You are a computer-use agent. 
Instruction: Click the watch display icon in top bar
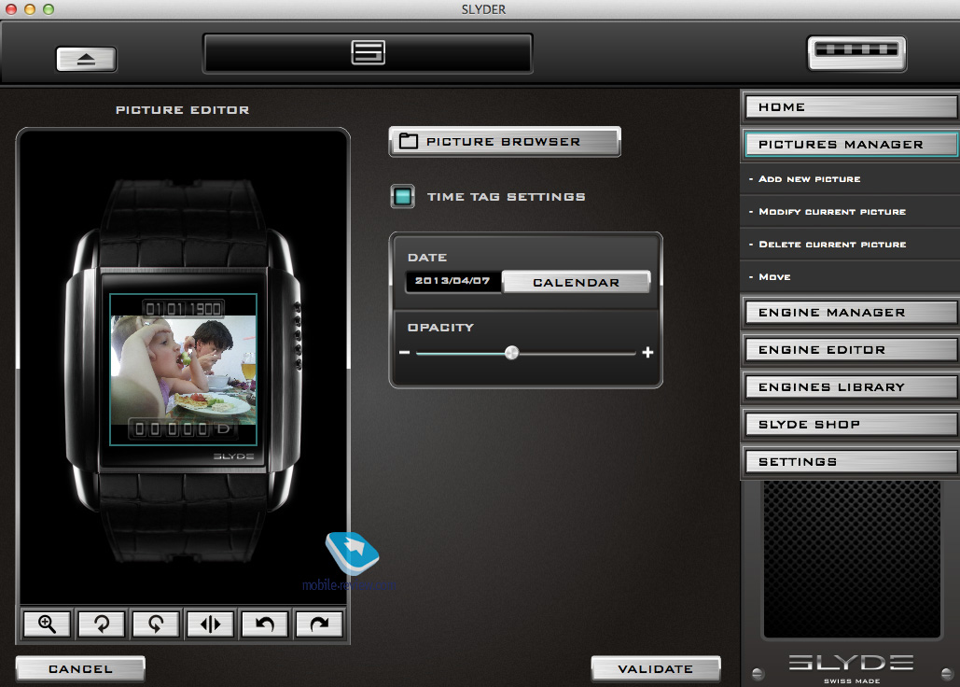(368, 53)
